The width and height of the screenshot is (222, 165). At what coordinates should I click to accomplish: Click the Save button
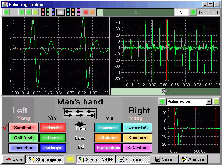coord(164,159)
